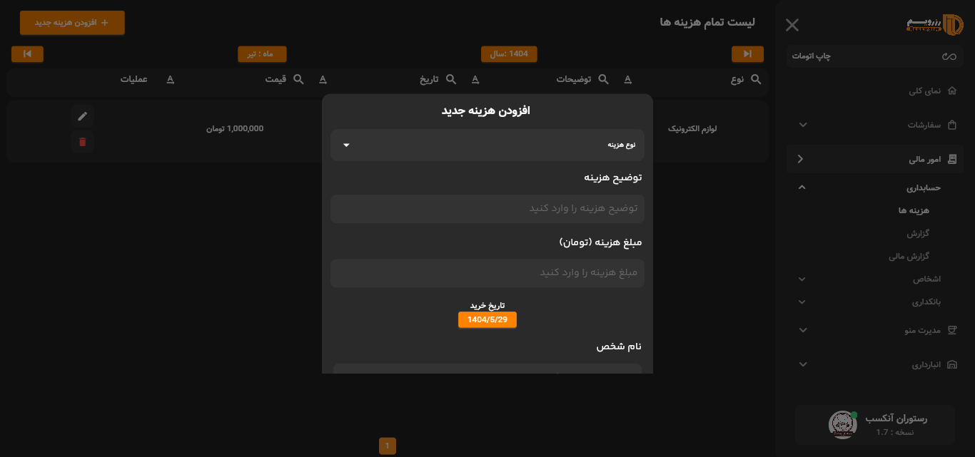Expand the اشخاص submenu
This screenshot has height=457, width=975.
802,279
